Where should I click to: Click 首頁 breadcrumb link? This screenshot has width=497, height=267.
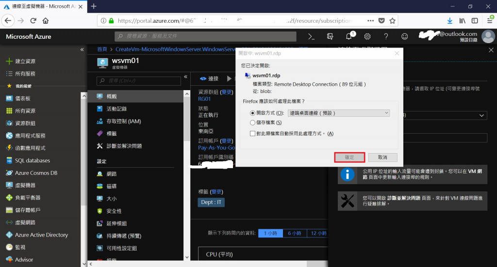[x=102, y=49]
